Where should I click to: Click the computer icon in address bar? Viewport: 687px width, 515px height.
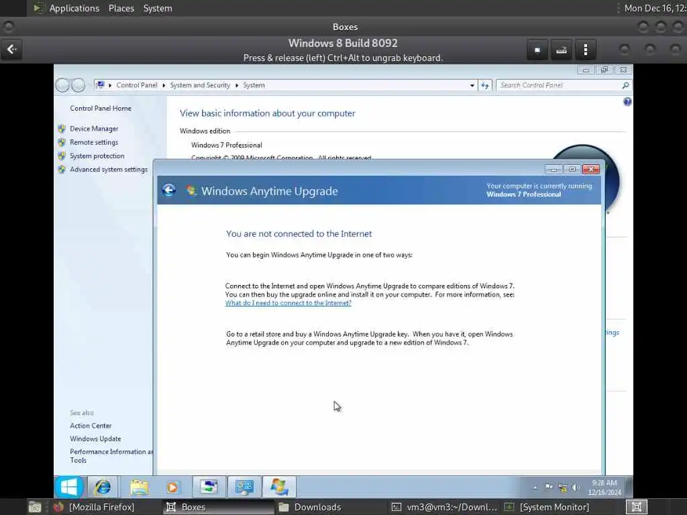(101, 84)
